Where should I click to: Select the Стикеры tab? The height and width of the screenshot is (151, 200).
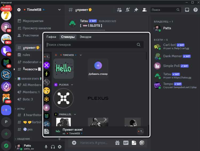coord(68,37)
